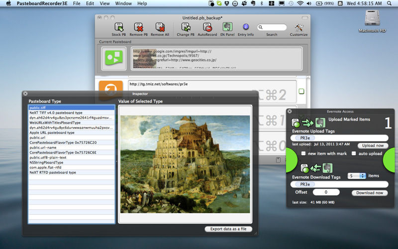Select the public.utf8-plain-text row
This screenshot has height=249, width=398.
coord(72,157)
